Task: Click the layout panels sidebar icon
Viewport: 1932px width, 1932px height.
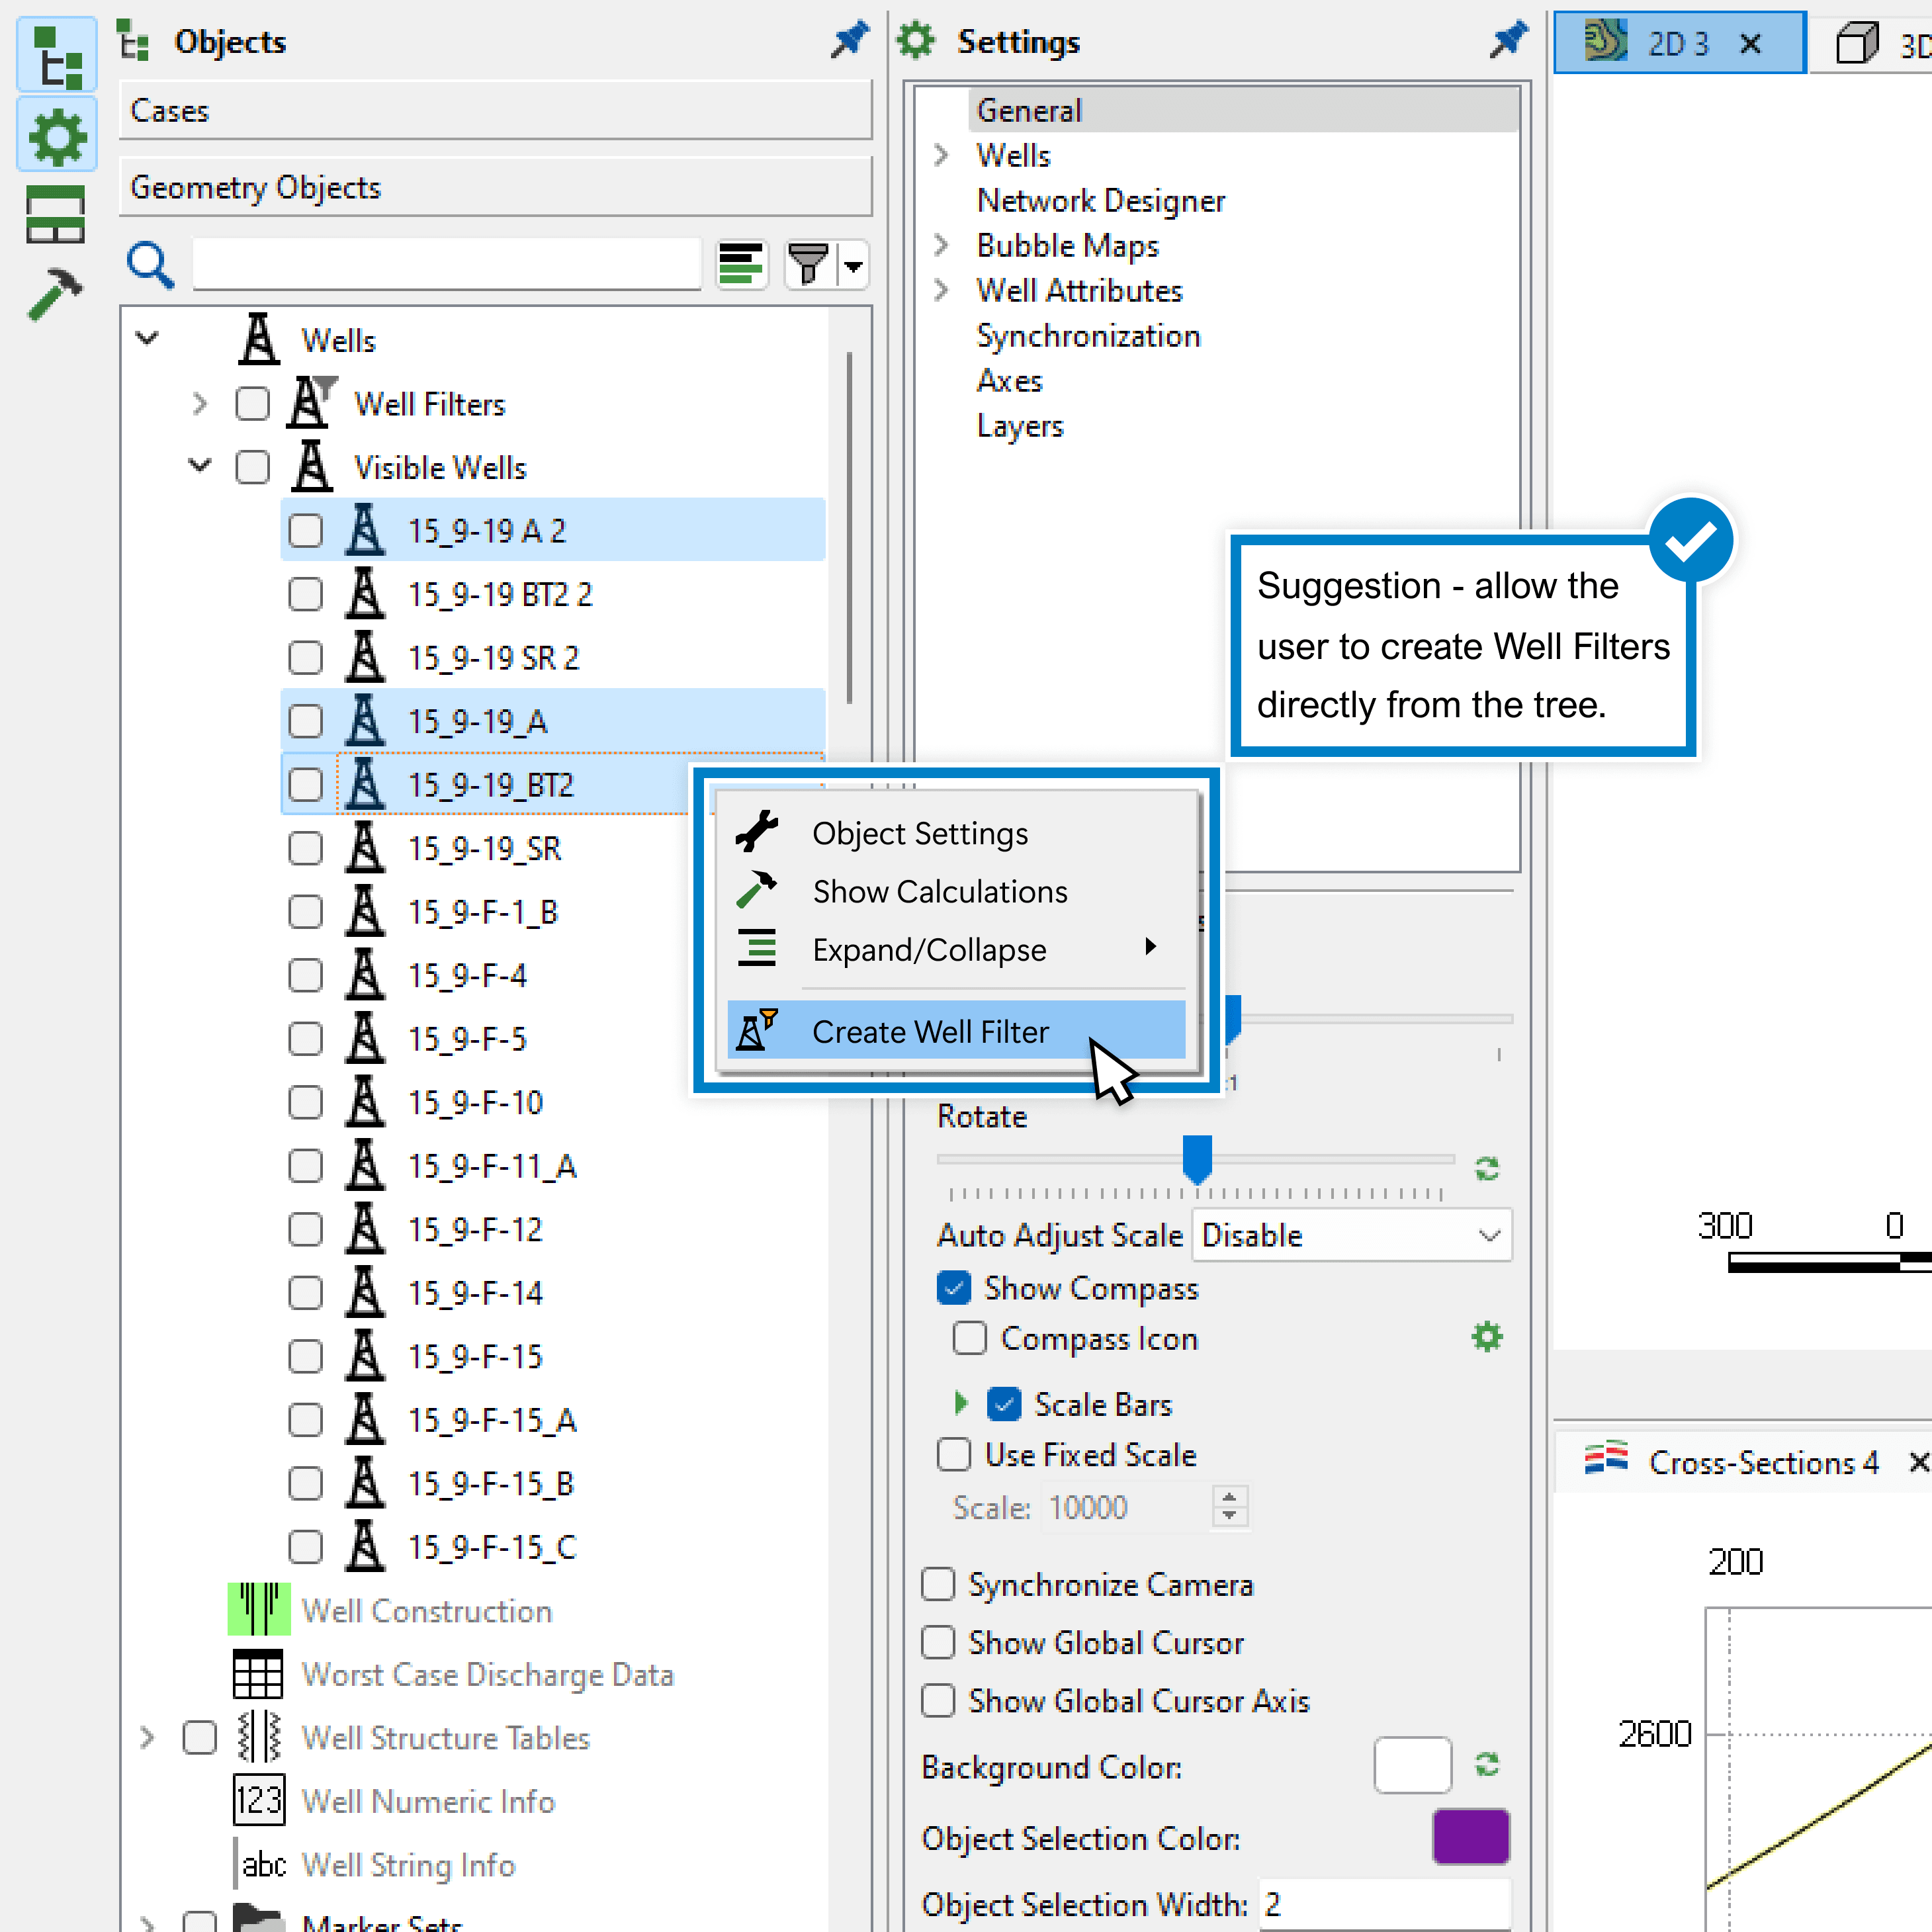Action: (55, 215)
